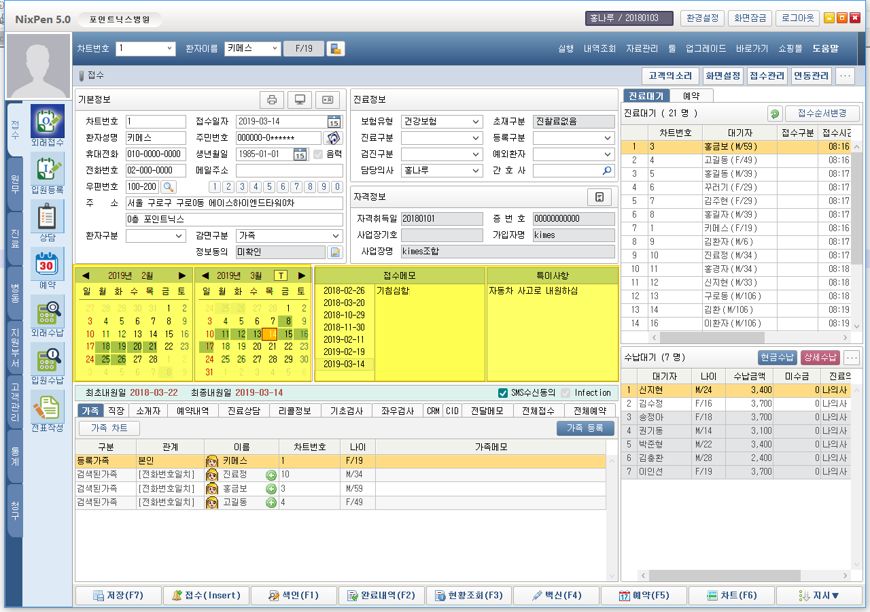Switch to the 예약내역 tab
This screenshot has height=612, width=870.
pos(193,411)
